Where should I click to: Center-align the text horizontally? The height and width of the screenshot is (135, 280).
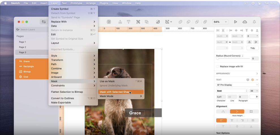(232, 120)
